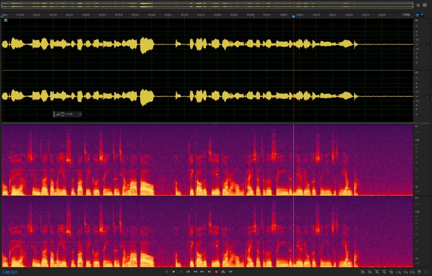The image size is (432, 276).
Task: Click the fade ramp icon in the gain HUD
Action: coord(57,114)
